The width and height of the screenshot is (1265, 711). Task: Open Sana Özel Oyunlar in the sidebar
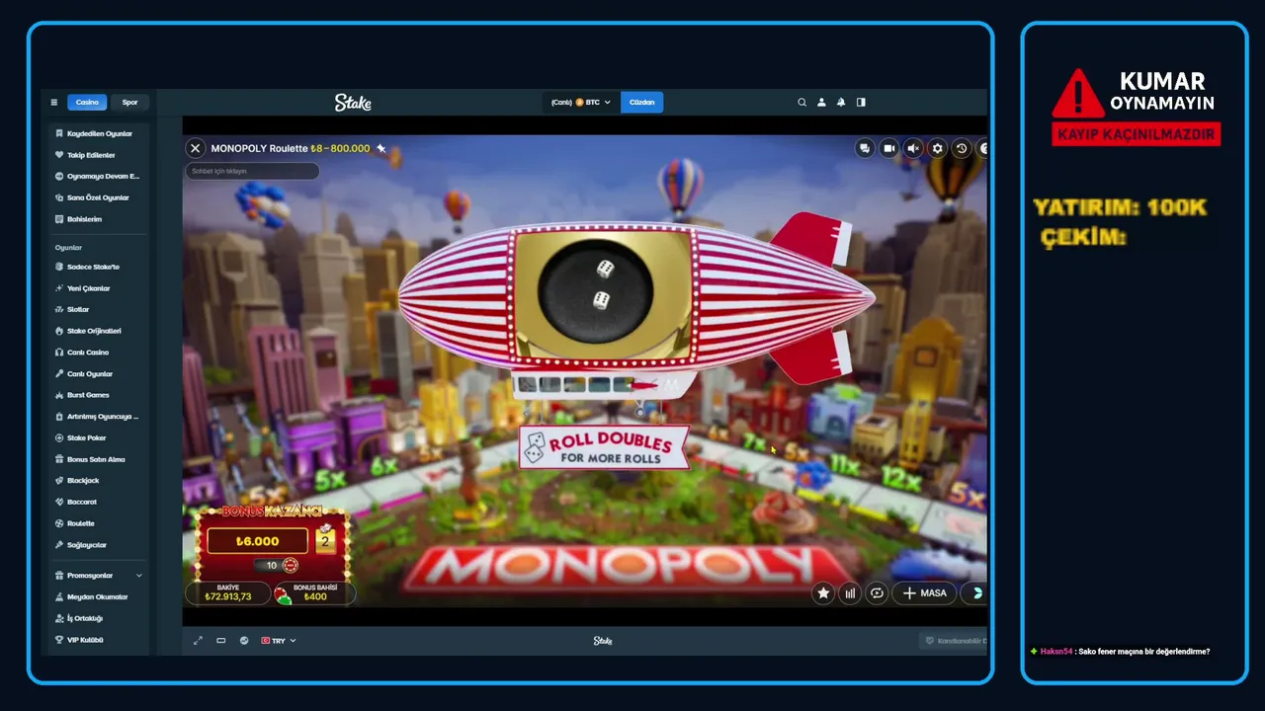99,197
